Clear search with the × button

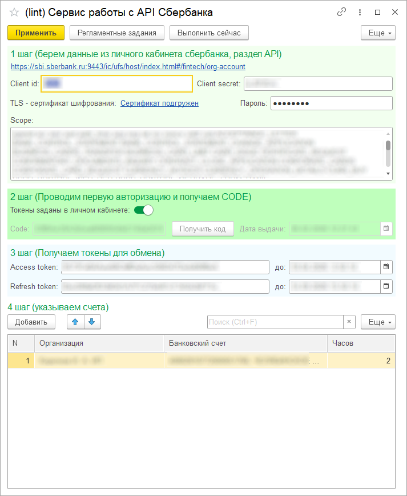(x=349, y=322)
